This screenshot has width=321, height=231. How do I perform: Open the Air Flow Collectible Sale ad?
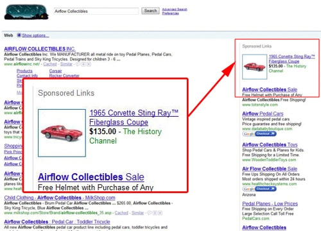coord(270,169)
